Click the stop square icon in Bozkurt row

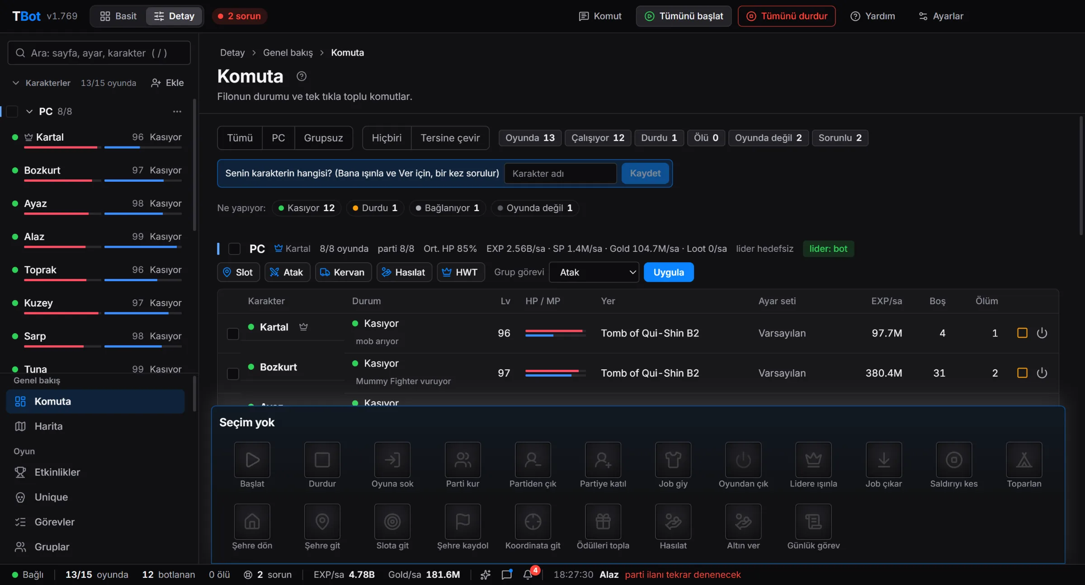1022,373
